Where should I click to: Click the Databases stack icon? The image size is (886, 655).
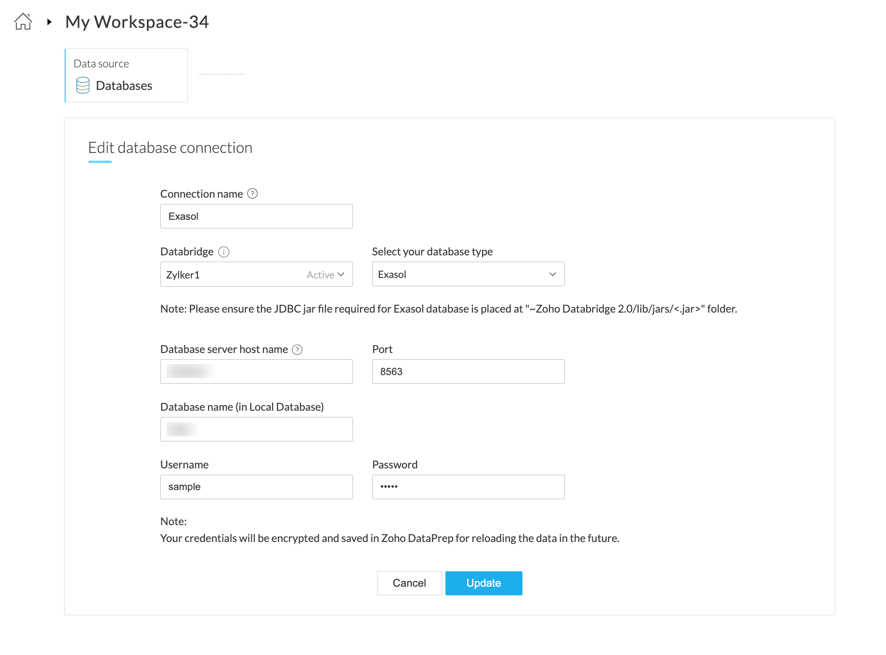pyautogui.click(x=83, y=86)
